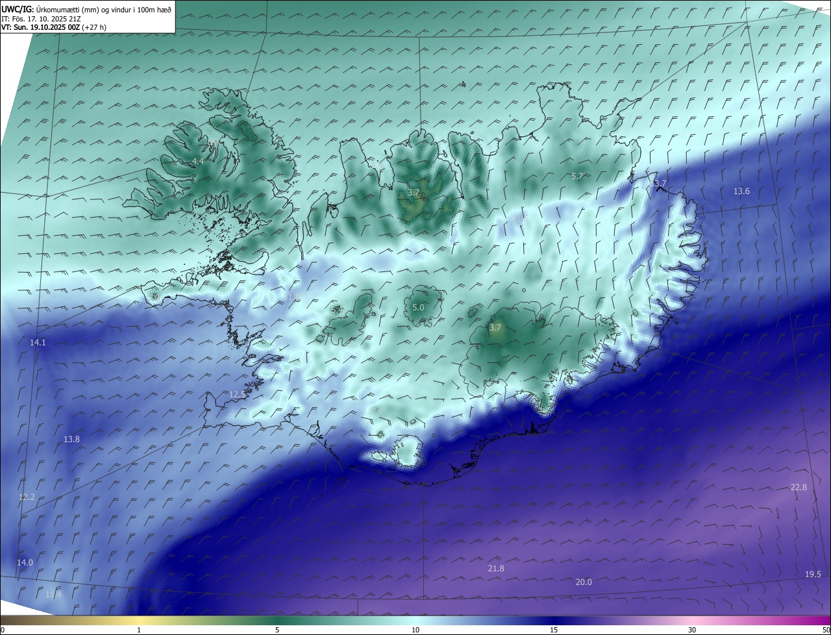Click the colour scale tick label 15
Screen dimensions: 831x635
click(554, 630)
